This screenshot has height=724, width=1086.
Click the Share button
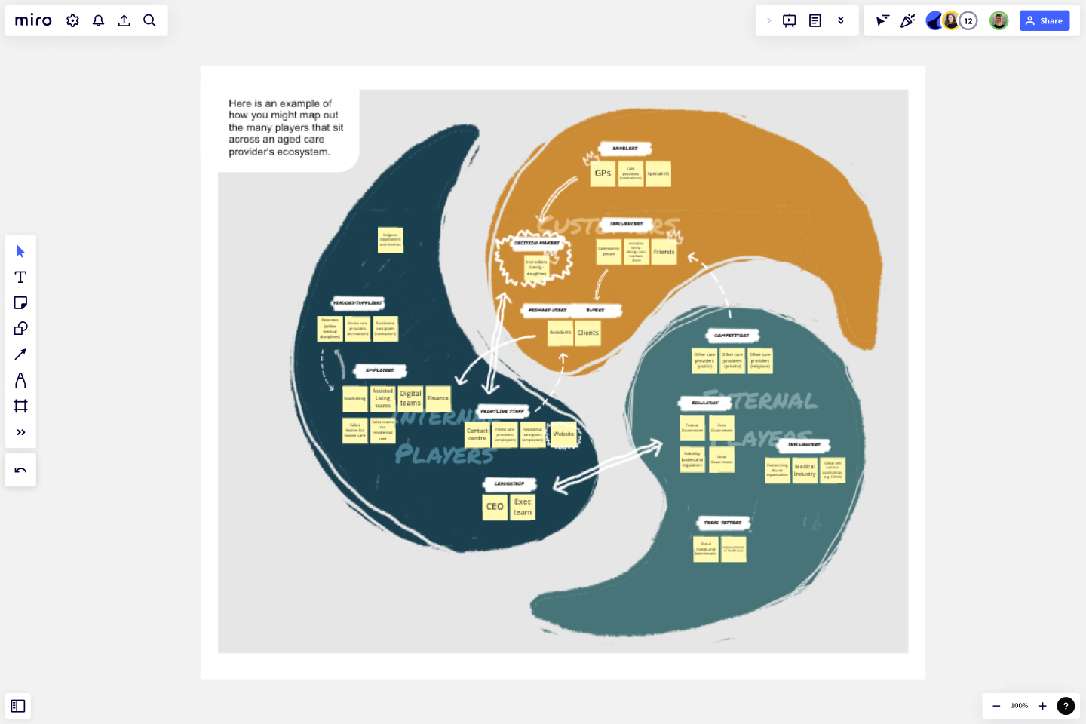tap(1045, 20)
